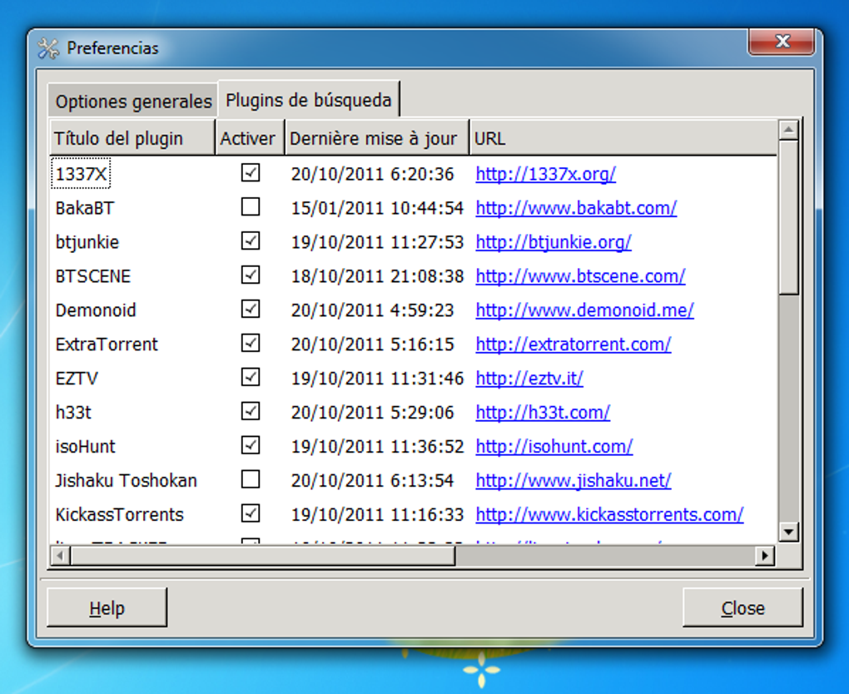The width and height of the screenshot is (849, 694).
Task: Select the isoHunt plugin title
Action: tap(86, 447)
